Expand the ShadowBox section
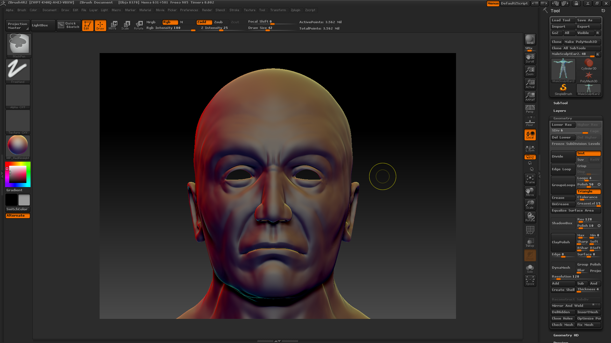611x343 pixels. pyautogui.click(x=563, y=223)
